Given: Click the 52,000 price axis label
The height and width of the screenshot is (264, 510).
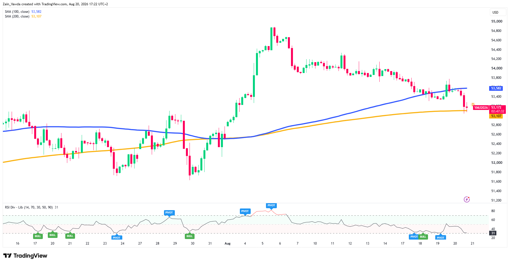Looking at the screenshot, I should (x=497, y=163).
